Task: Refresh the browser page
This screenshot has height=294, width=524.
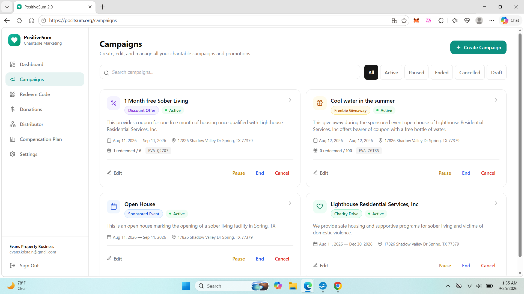Action: tap(19, 20)
